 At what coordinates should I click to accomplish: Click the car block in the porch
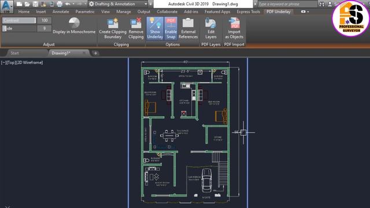pos(207,180)
